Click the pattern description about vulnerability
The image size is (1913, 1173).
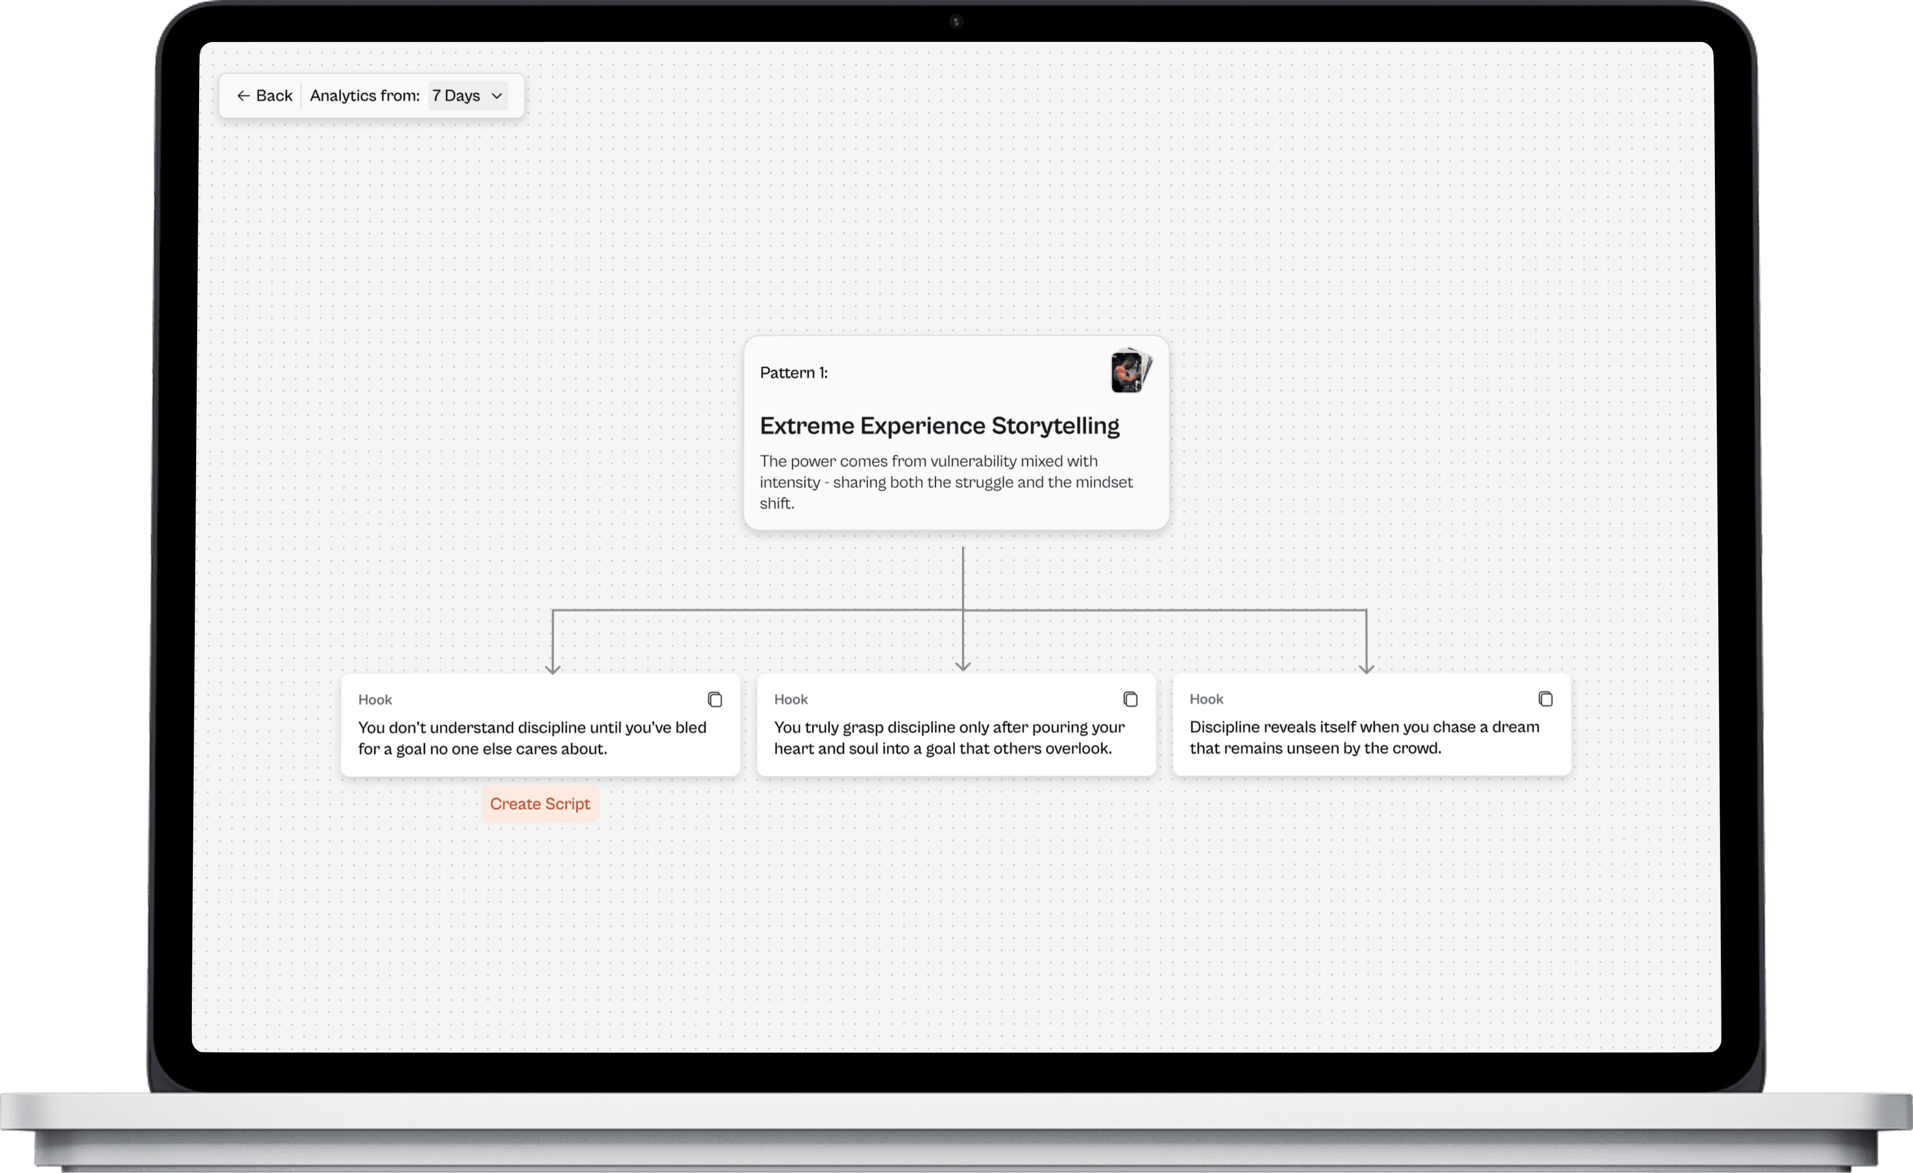945,482
